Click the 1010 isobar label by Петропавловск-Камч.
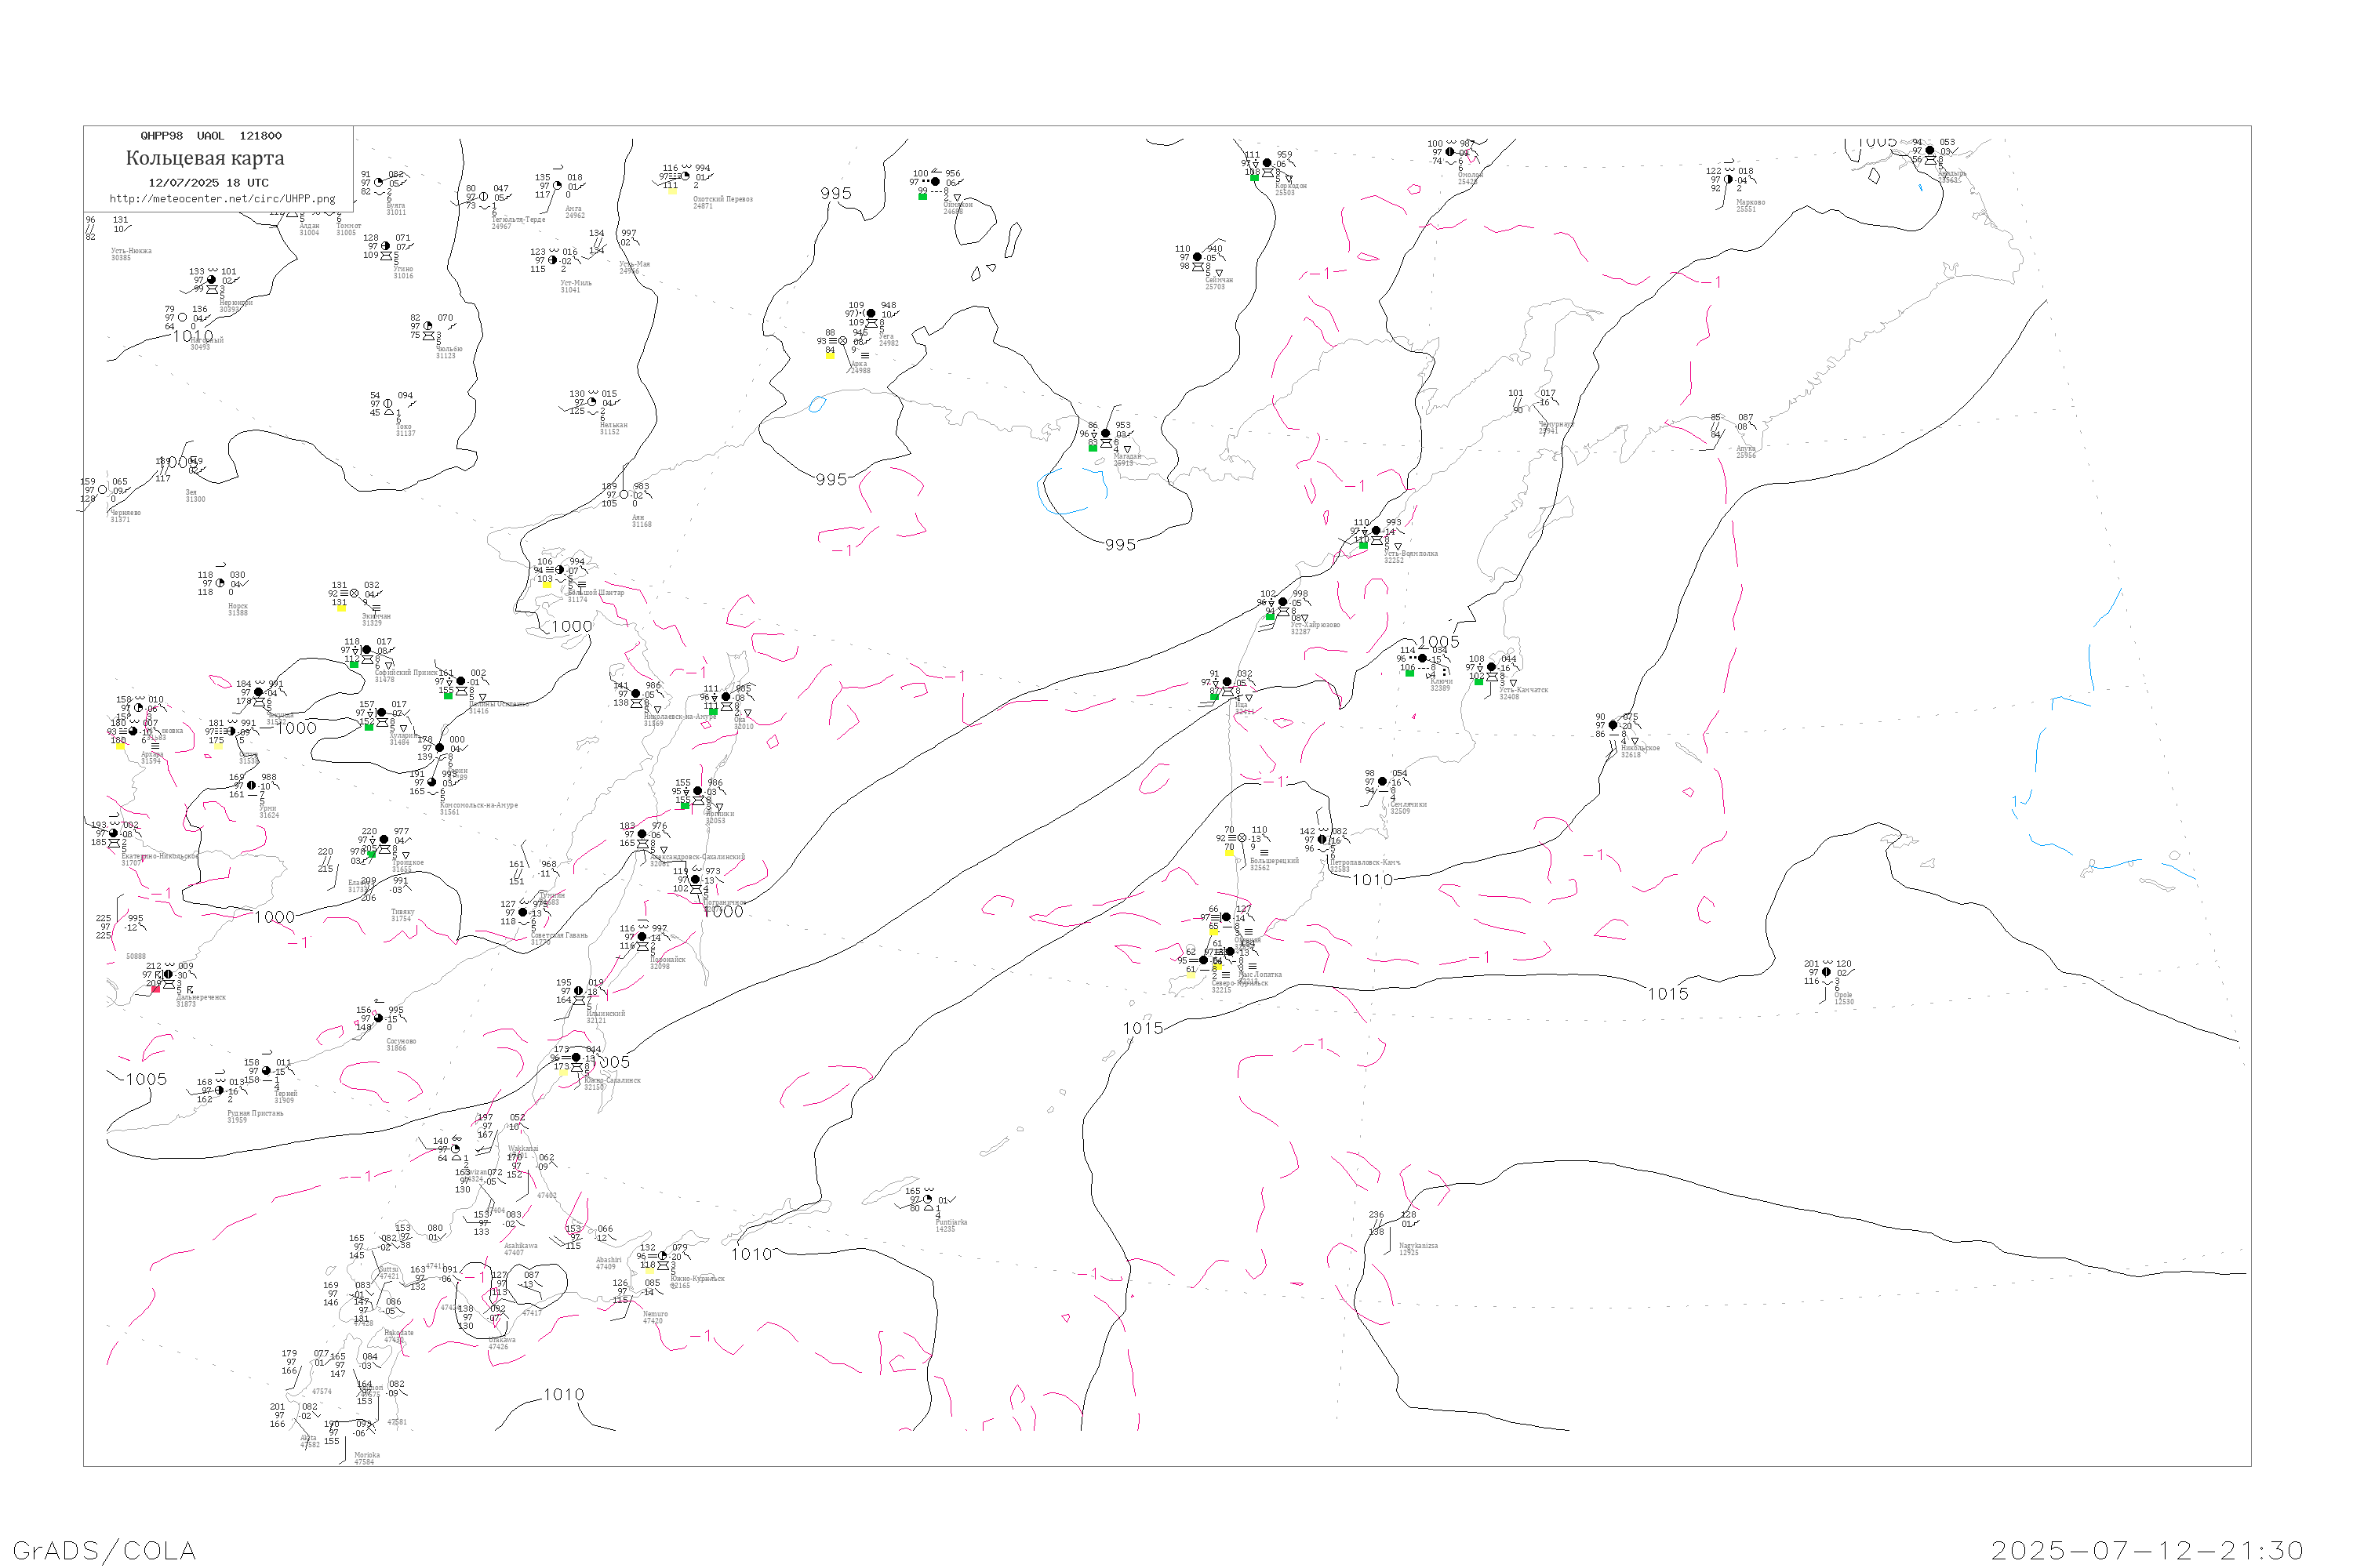 tap(1372, 880)
